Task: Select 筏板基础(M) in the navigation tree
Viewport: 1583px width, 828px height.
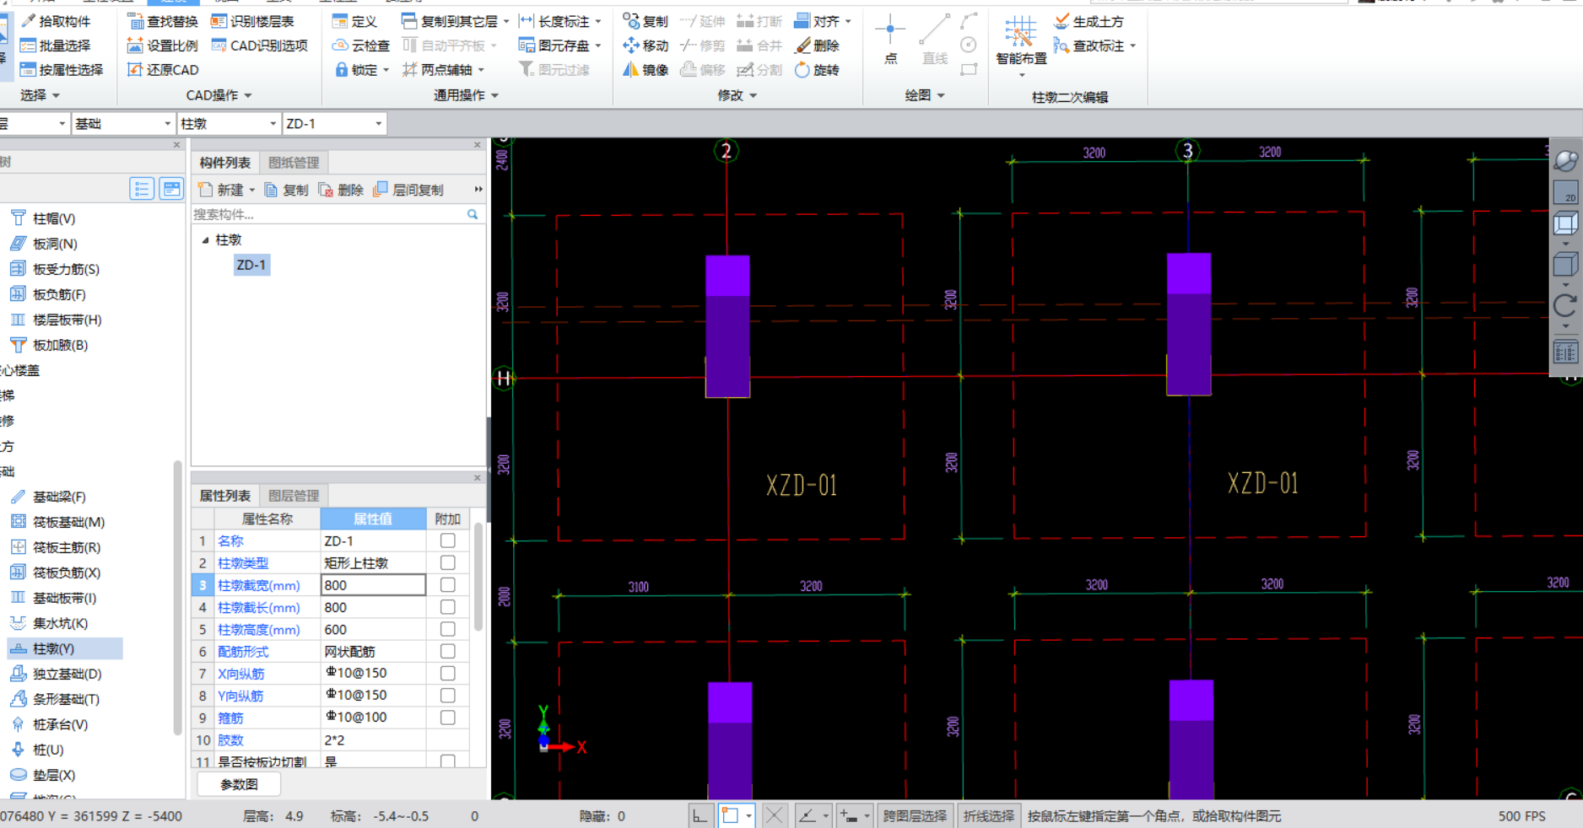Action: tap(57, 522)
